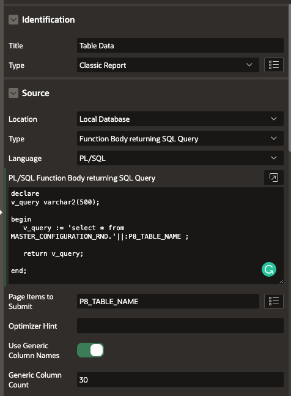Click the Source section heading
This screenshot has height=396, width=291.
point(35,93)
